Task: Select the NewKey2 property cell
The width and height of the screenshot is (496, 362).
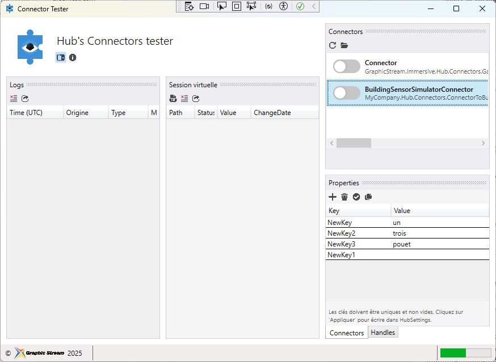Action: (x=358, y=233)
